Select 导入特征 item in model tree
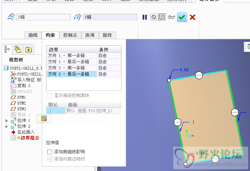250x171 pixels. tap(26, 80)
